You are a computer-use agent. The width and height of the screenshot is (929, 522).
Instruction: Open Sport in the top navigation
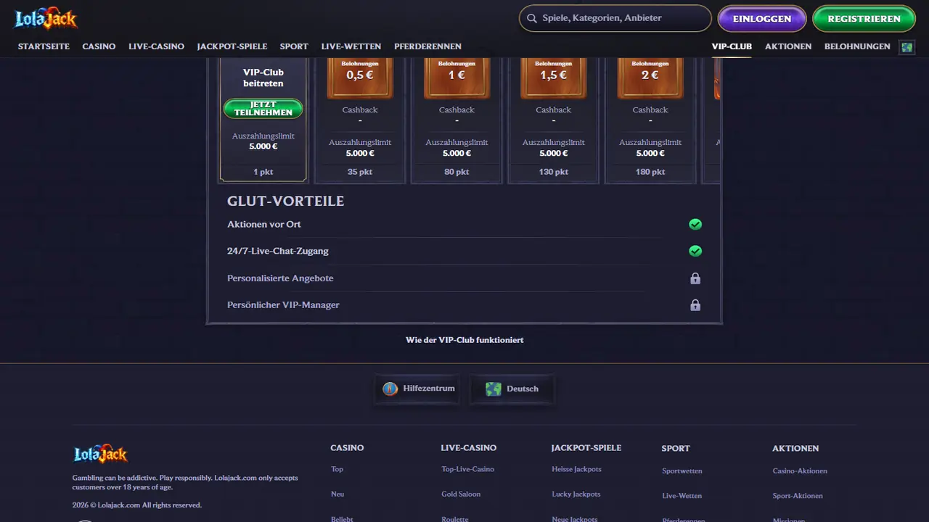pyautogui.click(x=294, y=46)
